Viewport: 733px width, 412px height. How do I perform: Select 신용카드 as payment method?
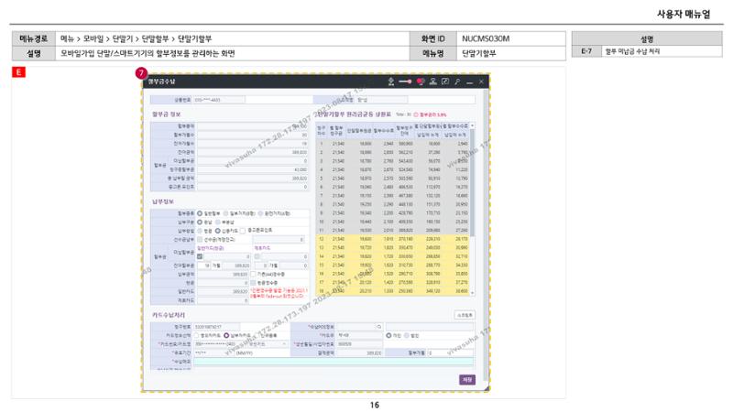click(217, 231)
